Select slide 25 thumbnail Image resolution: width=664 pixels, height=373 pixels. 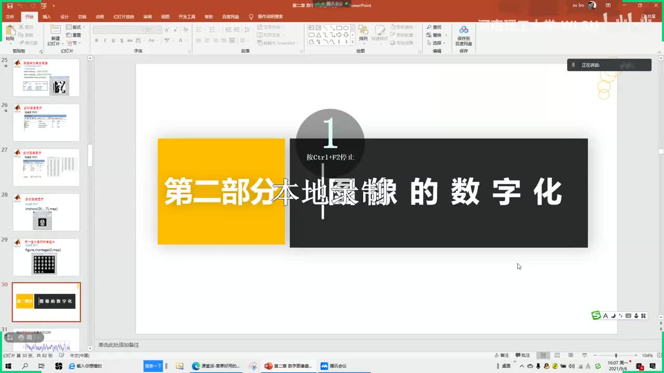tap(46, 77)
